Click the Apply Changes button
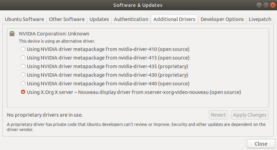277x150 pixels. point(249,115)
